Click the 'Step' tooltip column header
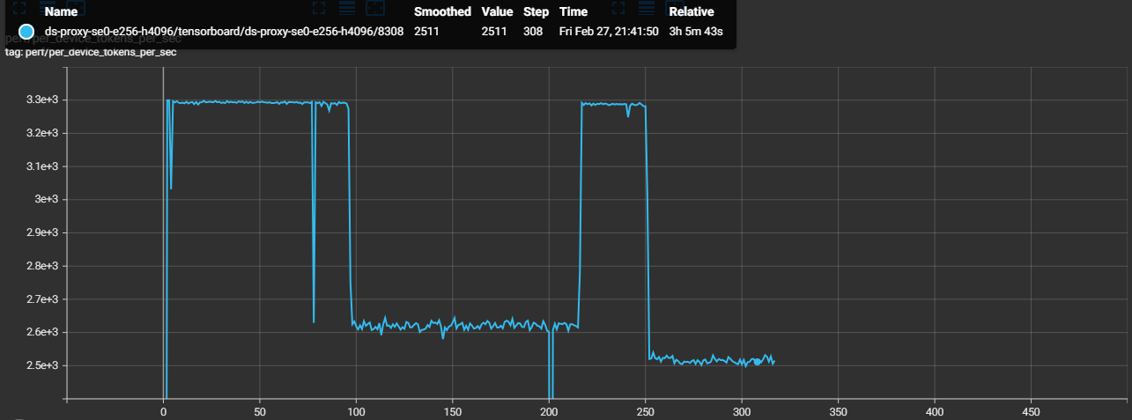The height and width of the screenshot is (420, 1132). pyautogui.click(x=536, y=12)
